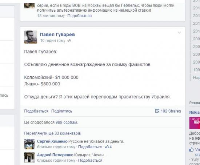The image size is (200, 165).
Task: Click the thumbs-up icon with 4 likes
Action: (107, 147)
